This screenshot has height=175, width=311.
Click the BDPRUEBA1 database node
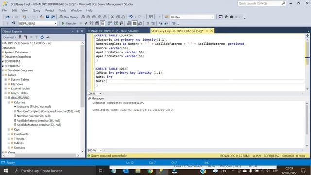(12, 61)
